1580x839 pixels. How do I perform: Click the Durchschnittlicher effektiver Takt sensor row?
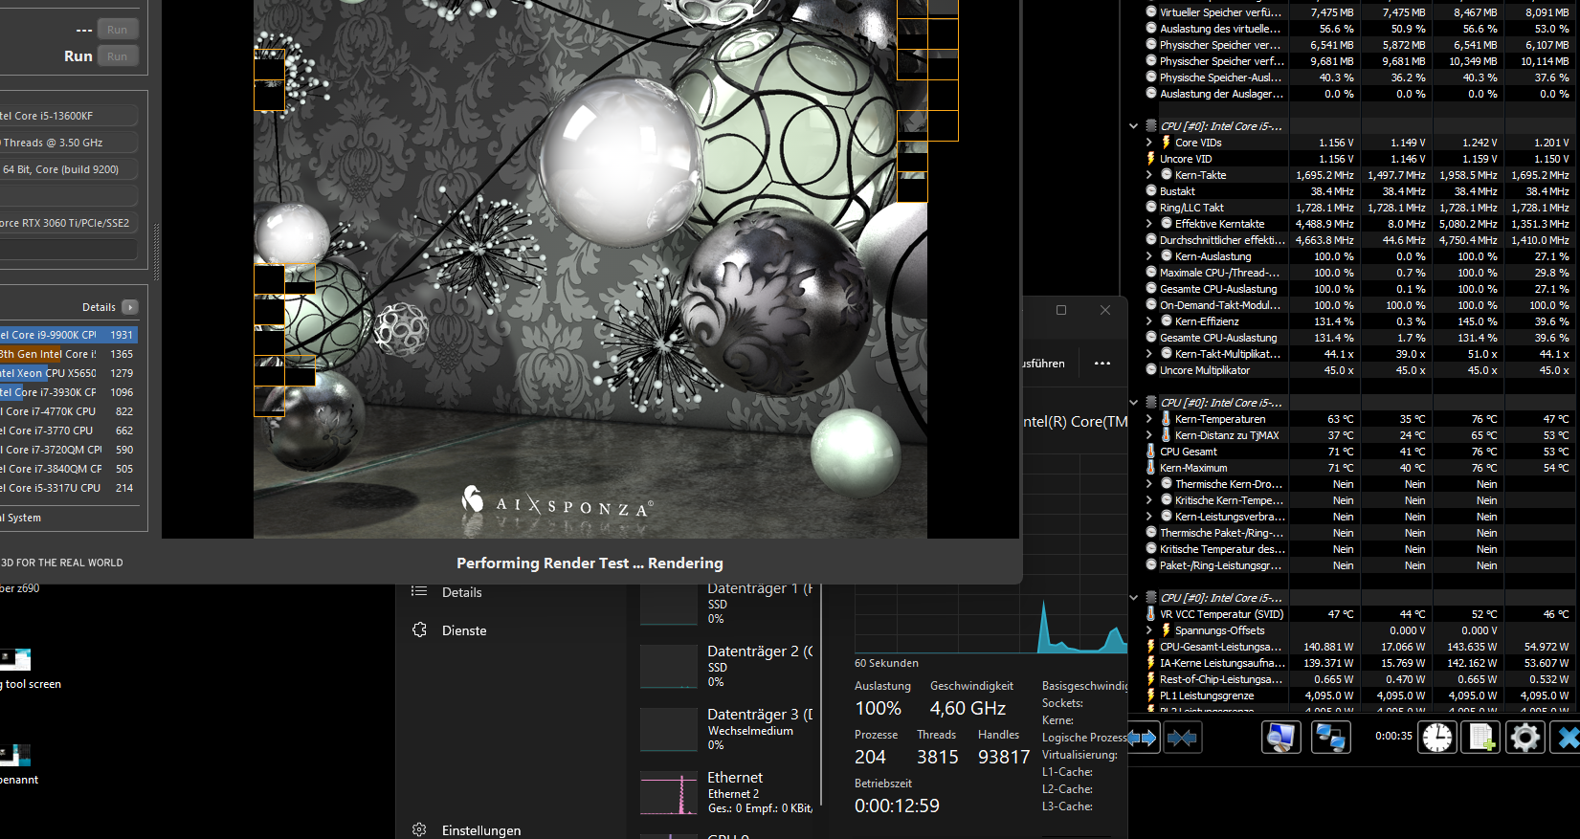[x=1358, y=240]
